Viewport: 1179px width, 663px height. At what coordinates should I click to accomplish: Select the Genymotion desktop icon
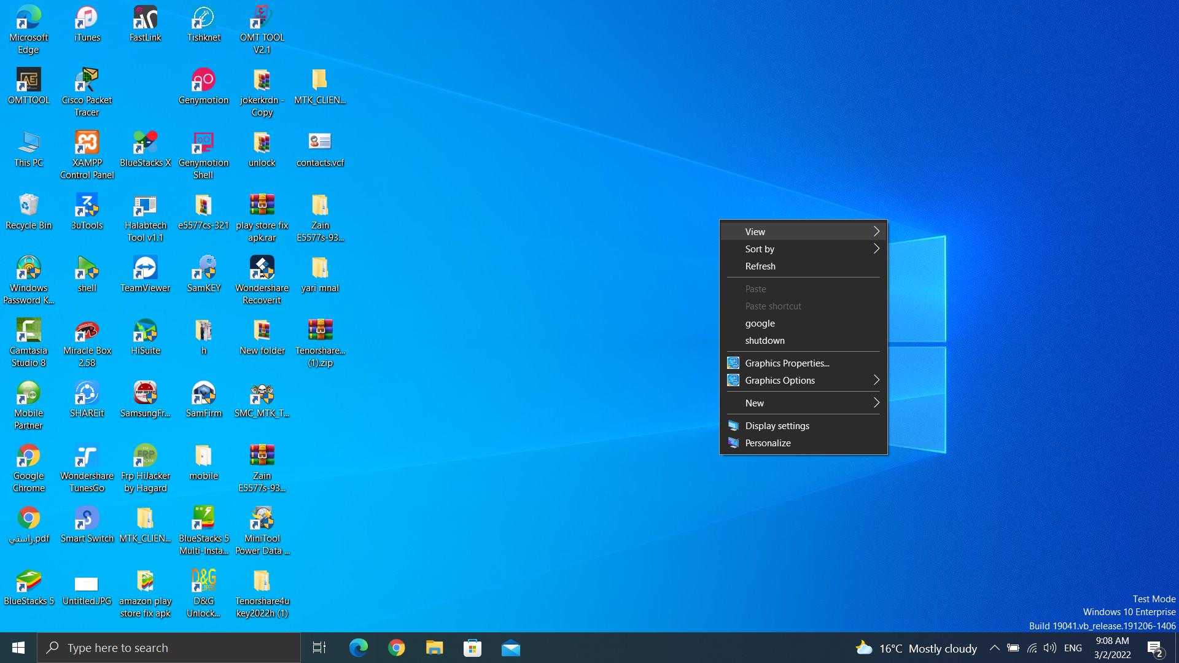click(x=203, y=81)
